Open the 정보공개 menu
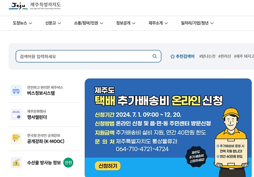This screenshot has width=254, height=177. coord(126,23)
